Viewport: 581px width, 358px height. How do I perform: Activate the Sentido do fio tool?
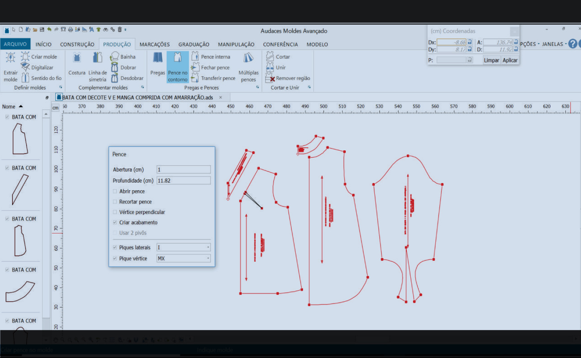coord(42,78)
